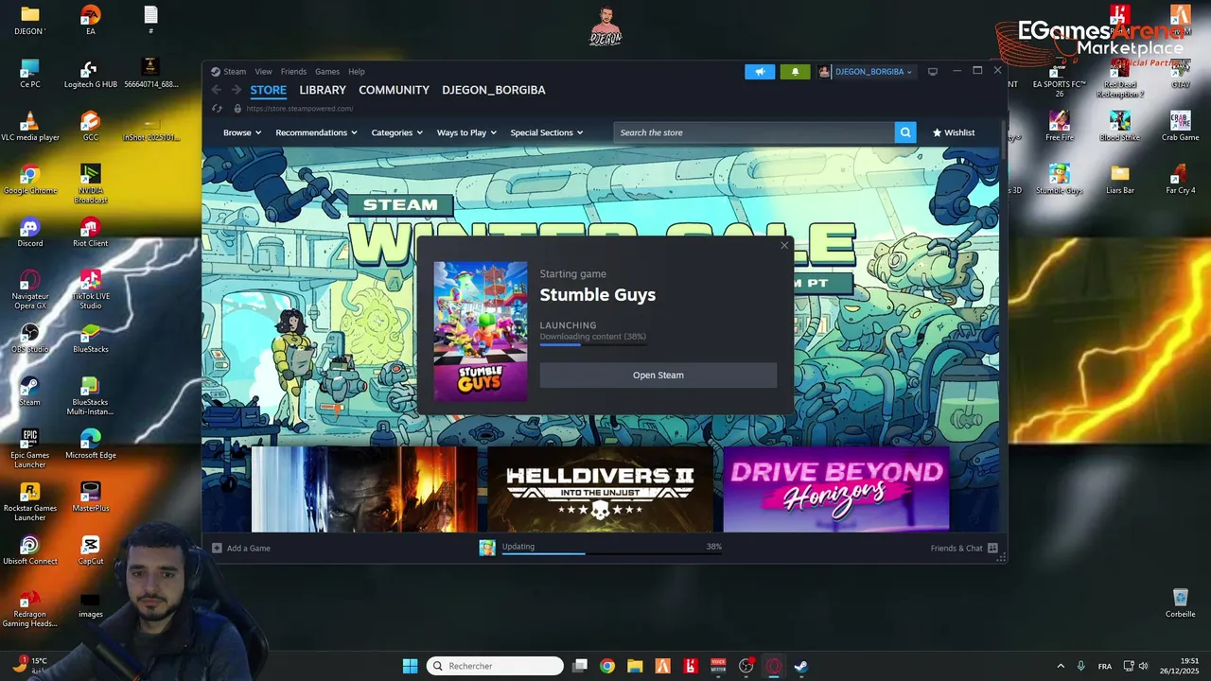This screenshot has width=1211, height=681.
Task: Open Rockstar Games Launcher desktop shortcut
Action: tap(30, 500)
